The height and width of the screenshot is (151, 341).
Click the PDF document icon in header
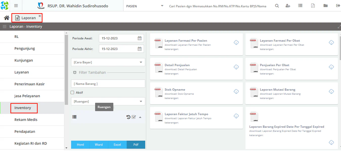click(x=313, y=6)
